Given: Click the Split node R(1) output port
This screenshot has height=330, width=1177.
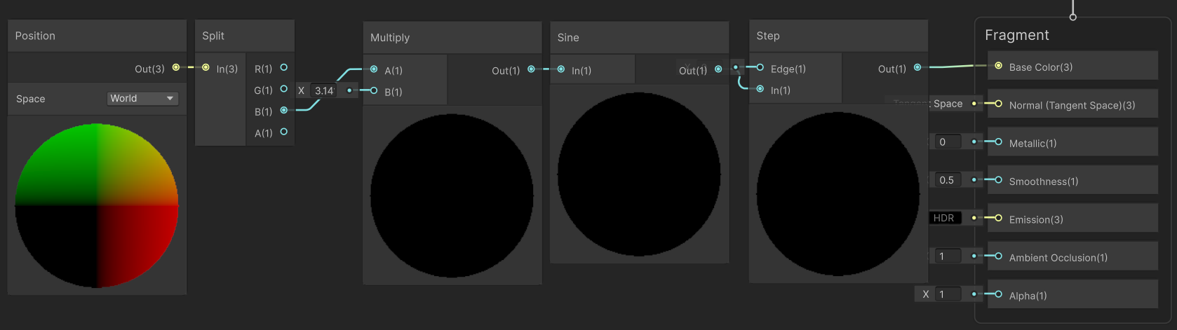Looking at the screenshot, I should 284,67.
